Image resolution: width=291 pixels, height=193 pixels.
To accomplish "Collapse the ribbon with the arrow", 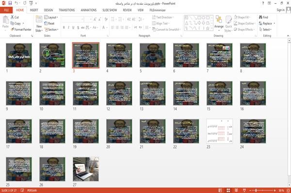I will [x=288, y=36].
